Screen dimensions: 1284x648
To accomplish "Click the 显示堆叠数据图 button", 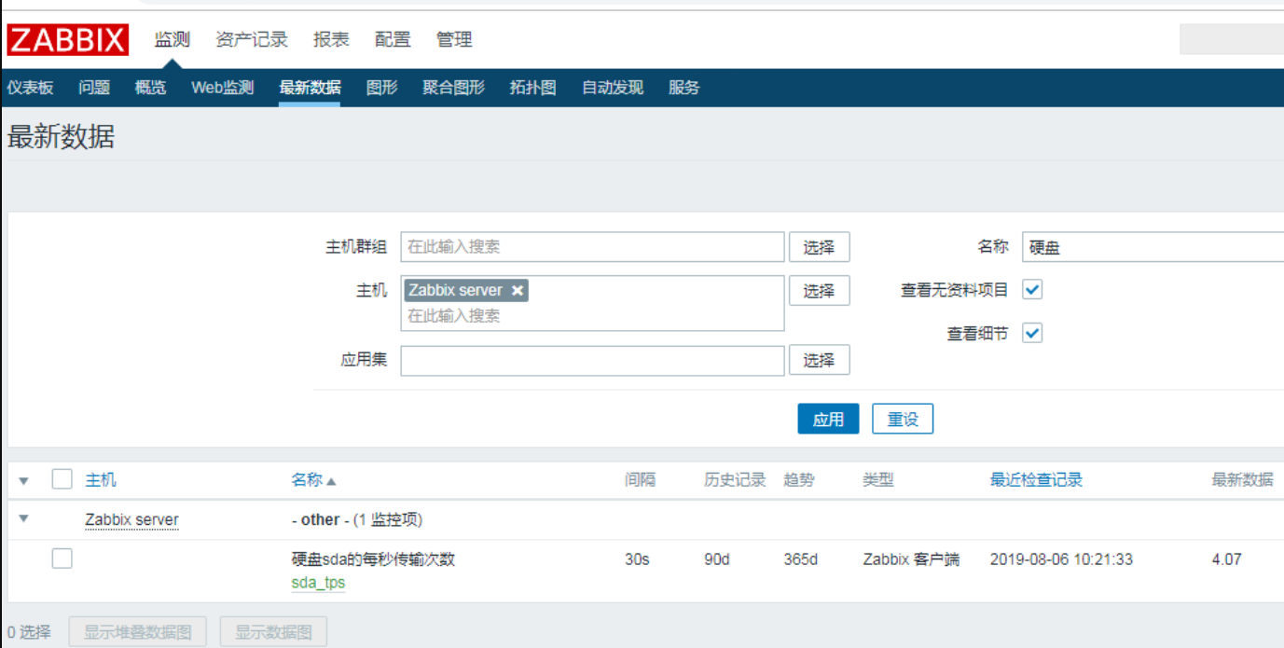I will coord(137,632).
